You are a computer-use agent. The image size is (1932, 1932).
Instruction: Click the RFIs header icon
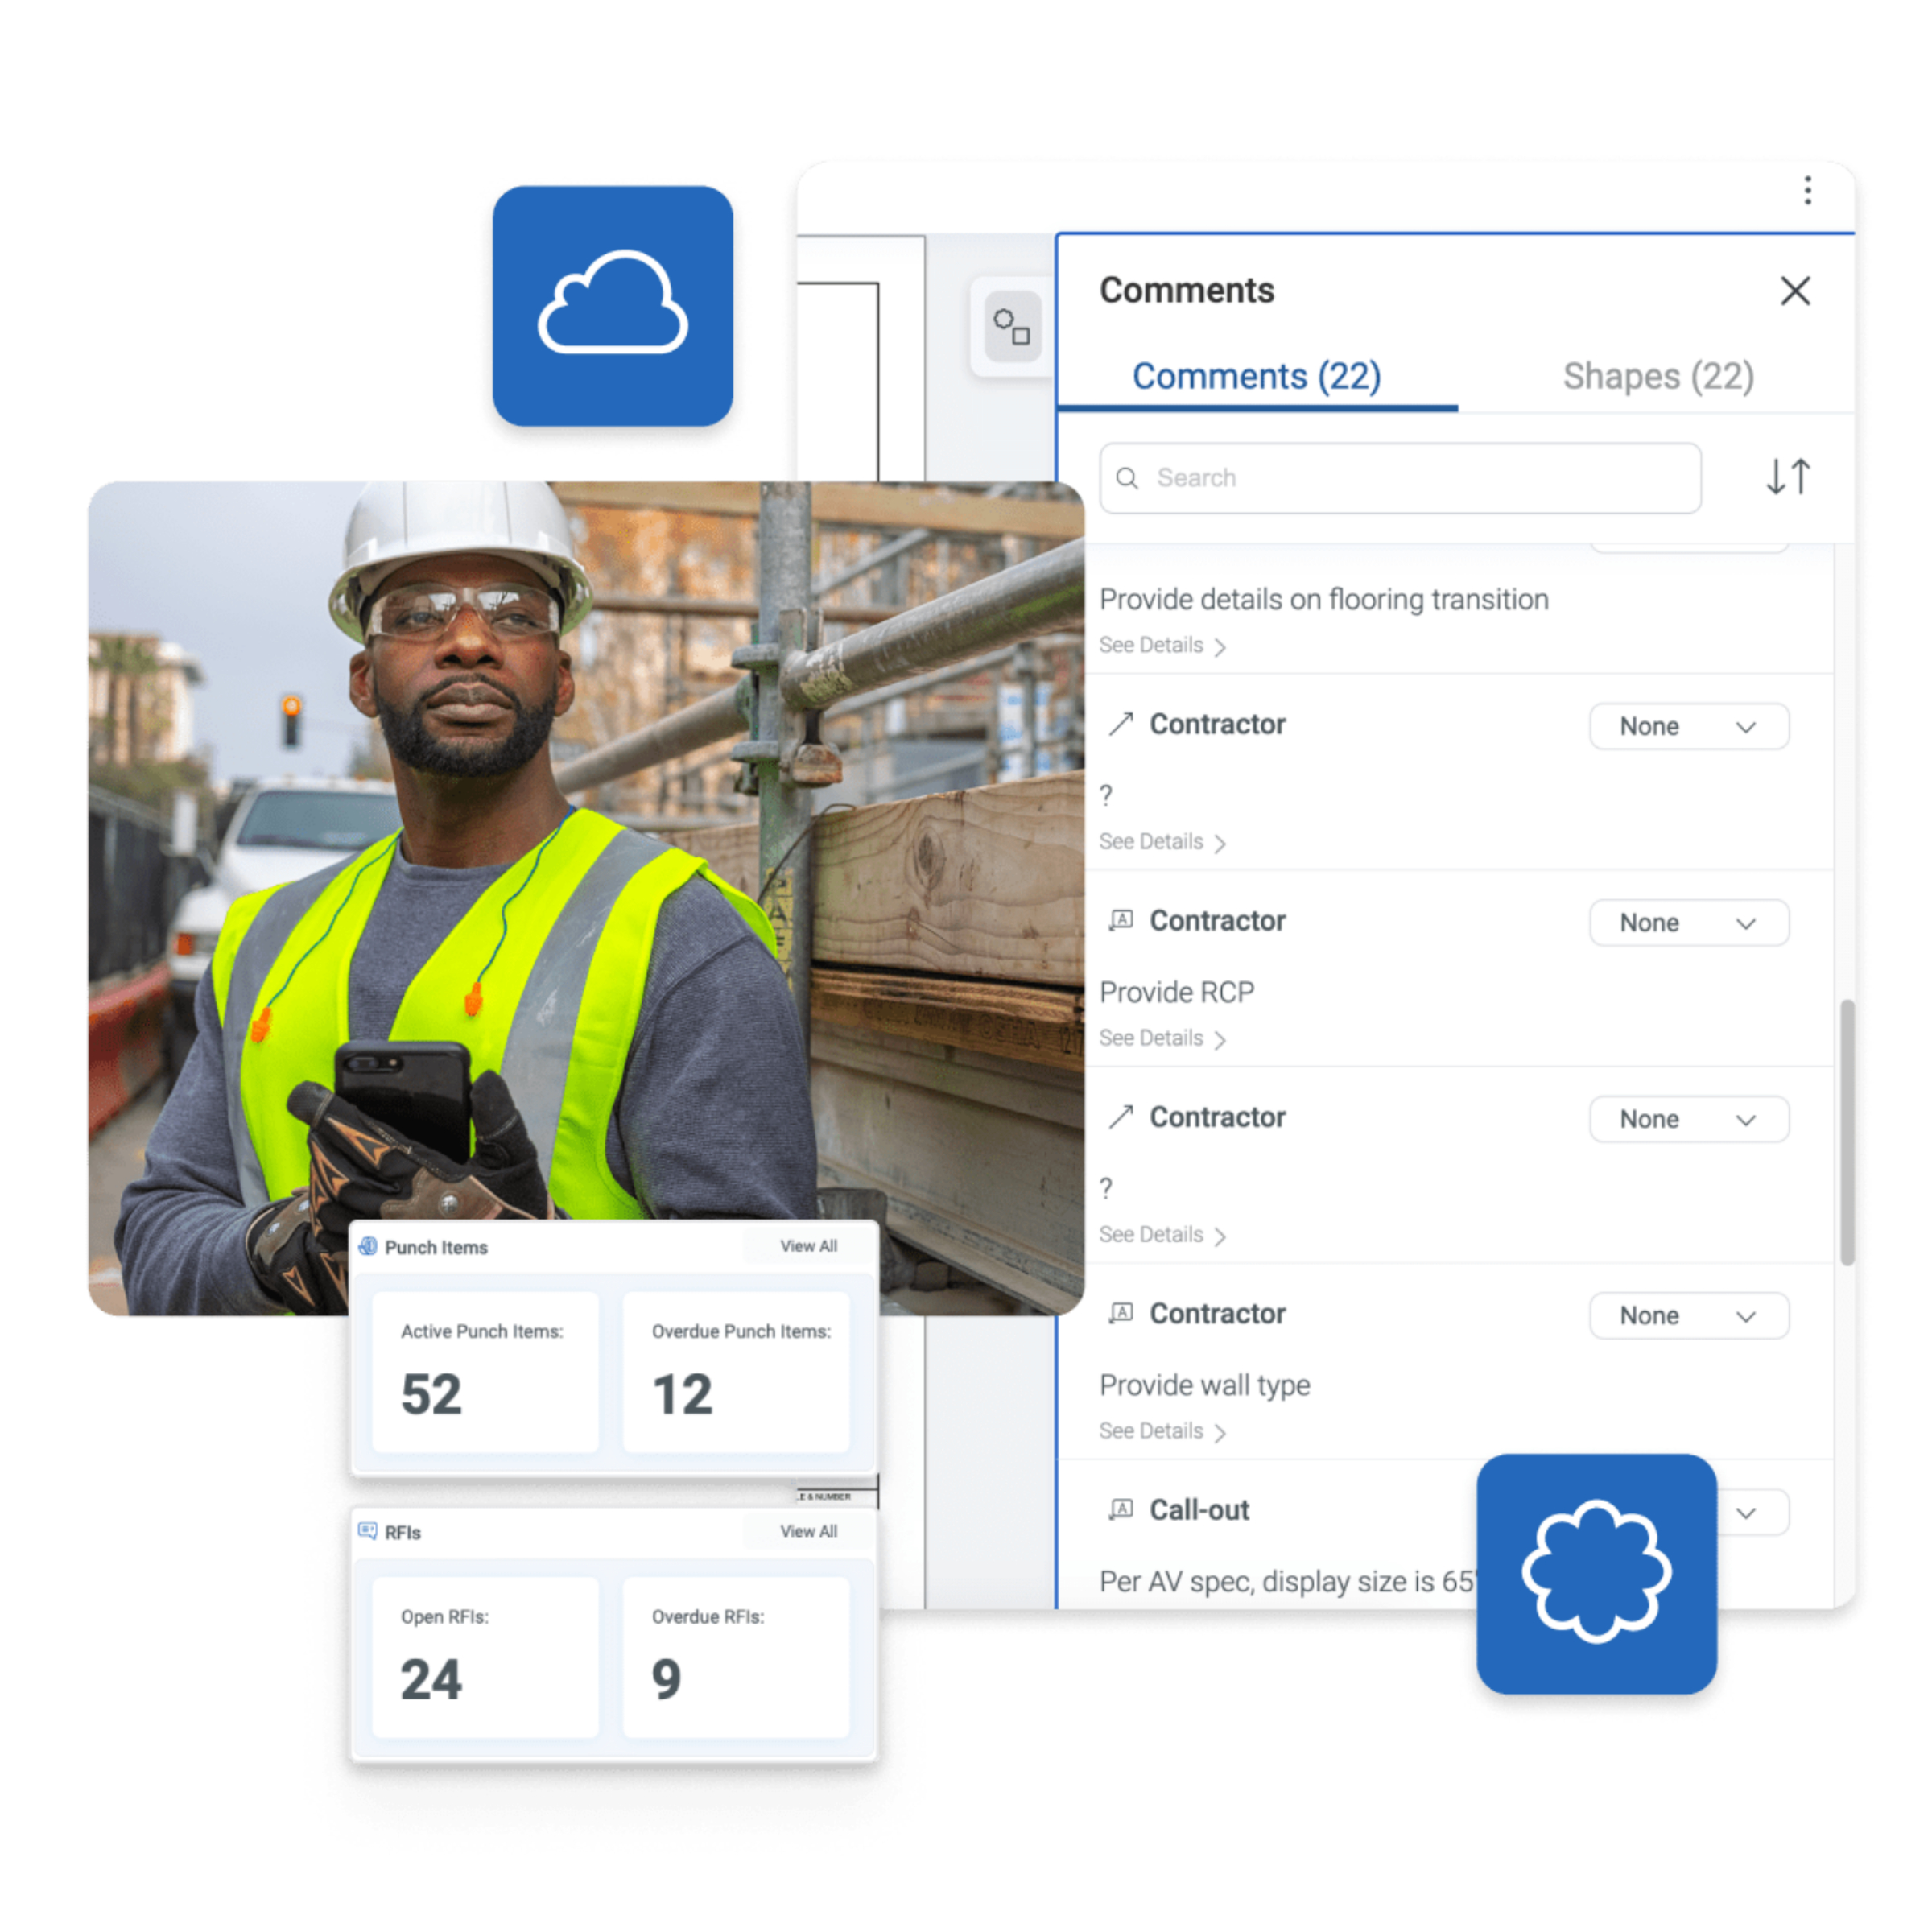coord(368,1531)
